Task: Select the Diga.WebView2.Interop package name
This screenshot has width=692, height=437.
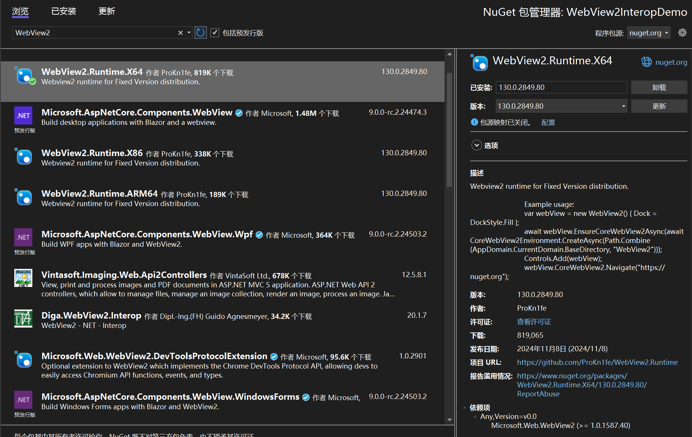Action: tap(91, 316)
